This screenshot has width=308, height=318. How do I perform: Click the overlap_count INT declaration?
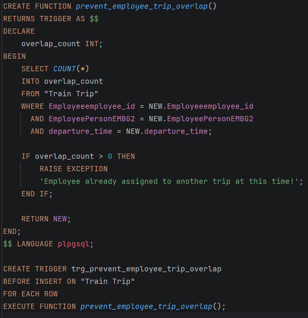tap(62, 44)
